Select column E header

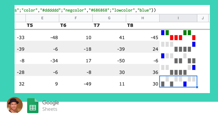[42, 18]
